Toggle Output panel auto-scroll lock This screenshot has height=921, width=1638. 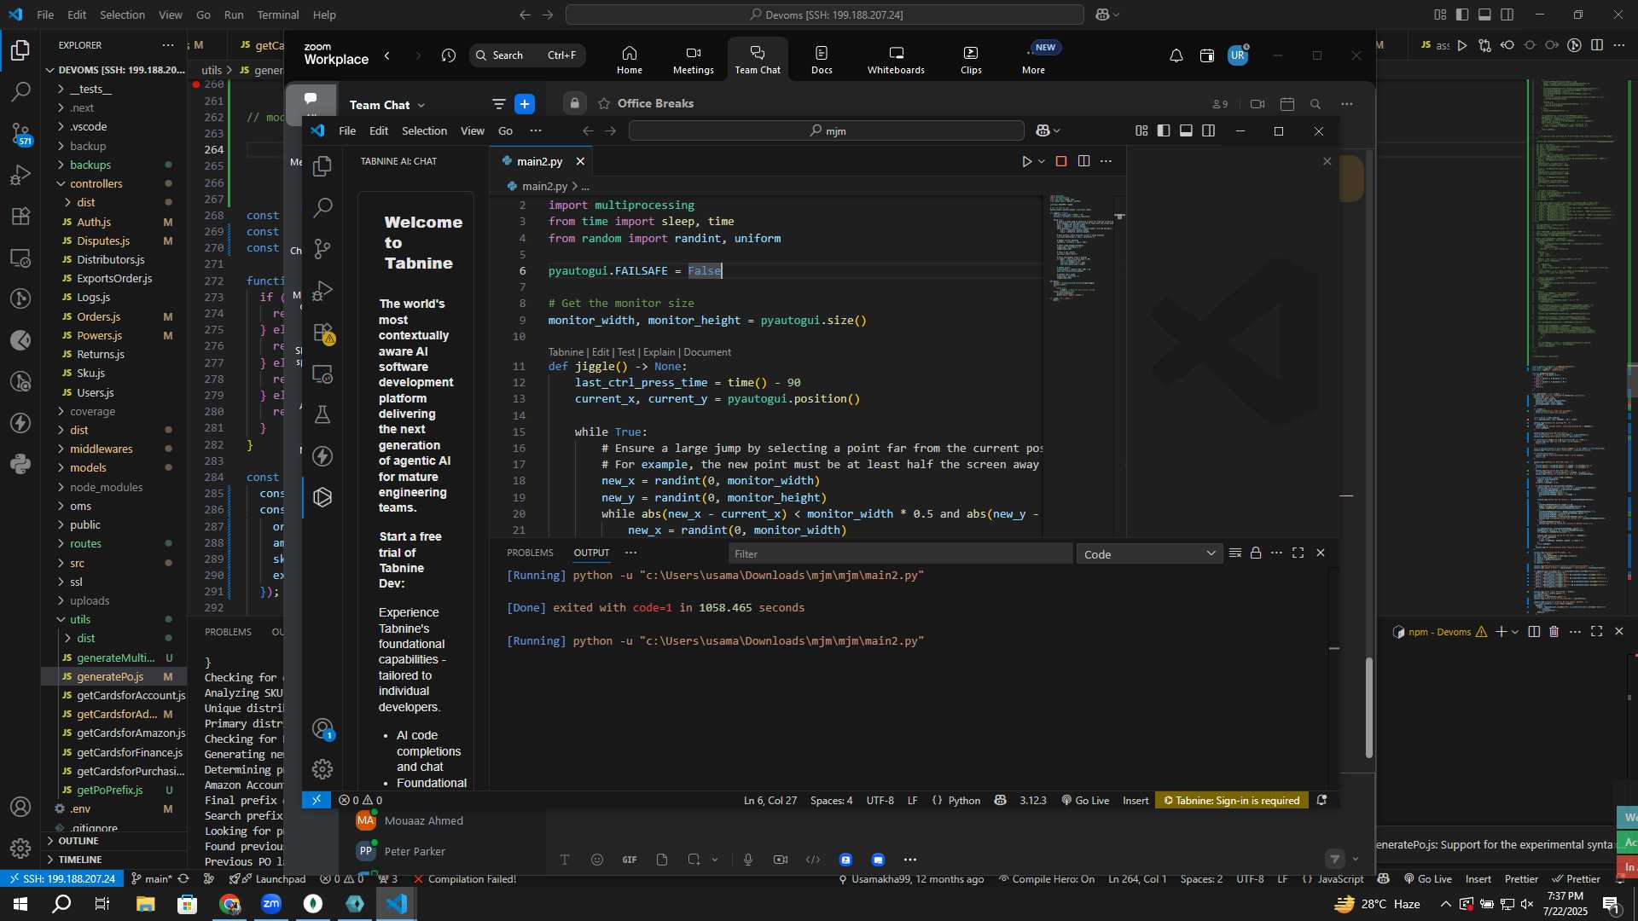coord(1256,553)
